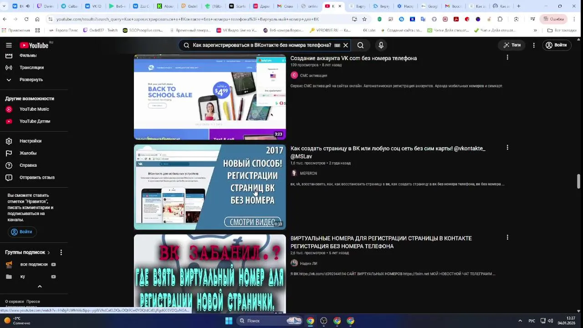Image resolution: width=583 pixels, height=328 pixels.
Task: Click the Войти button in the header
Action: (556, 45)
